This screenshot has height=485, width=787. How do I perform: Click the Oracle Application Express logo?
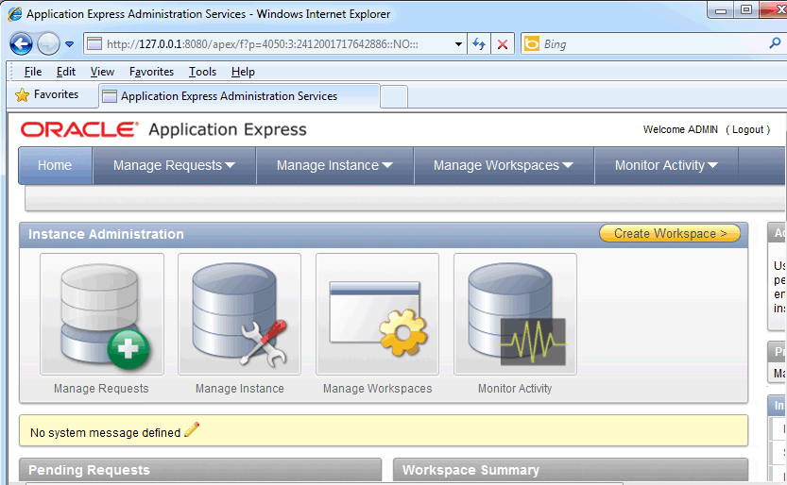(163, 129)
